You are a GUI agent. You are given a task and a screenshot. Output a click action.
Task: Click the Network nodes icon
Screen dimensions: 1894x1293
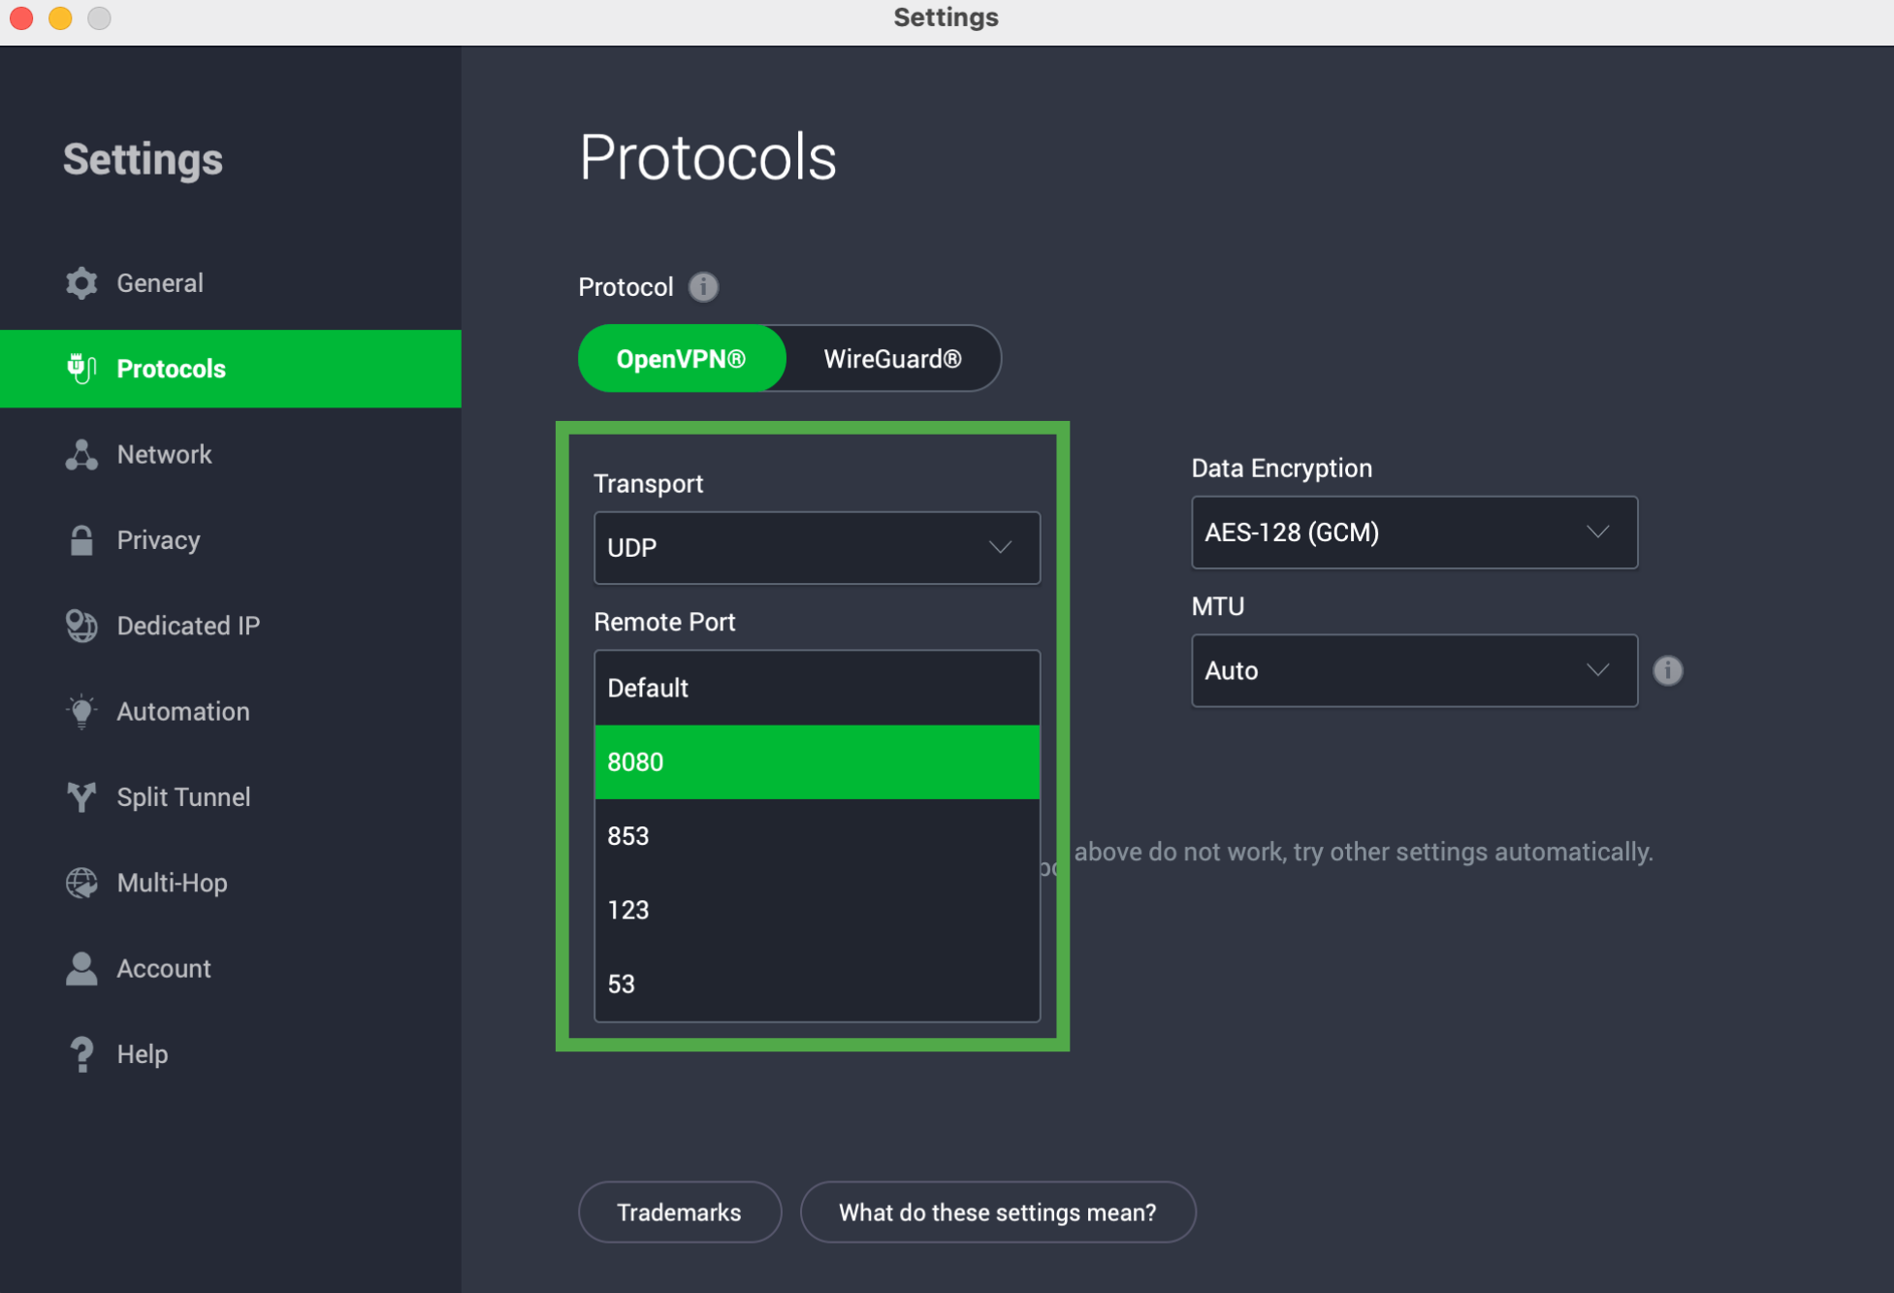point(81,455)
